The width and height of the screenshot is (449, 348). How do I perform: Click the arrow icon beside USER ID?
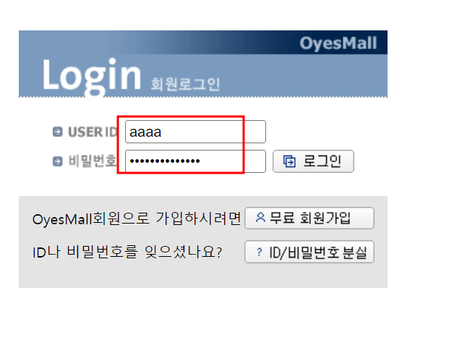(x=58, y=132)
